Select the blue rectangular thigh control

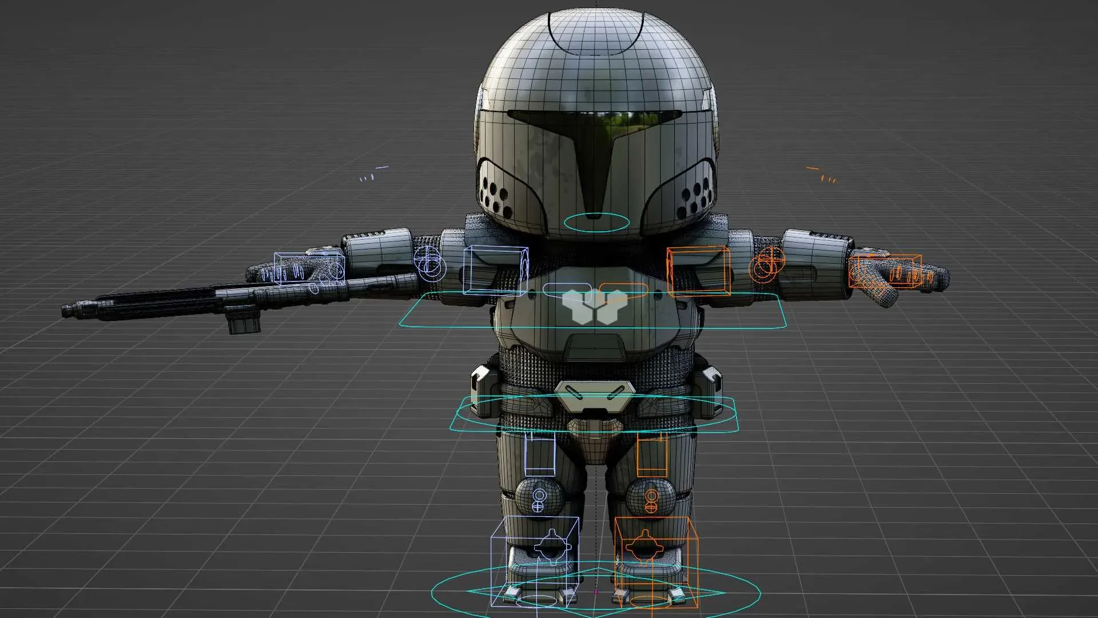point(540,454)
